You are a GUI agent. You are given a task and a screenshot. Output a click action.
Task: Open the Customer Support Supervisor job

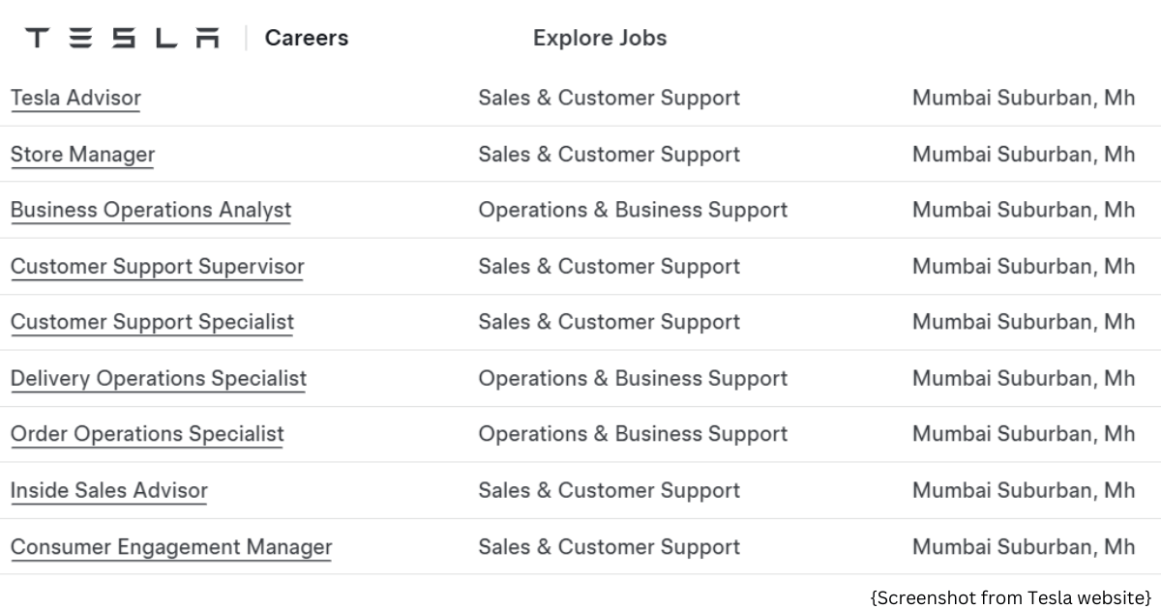coord(157,266)
